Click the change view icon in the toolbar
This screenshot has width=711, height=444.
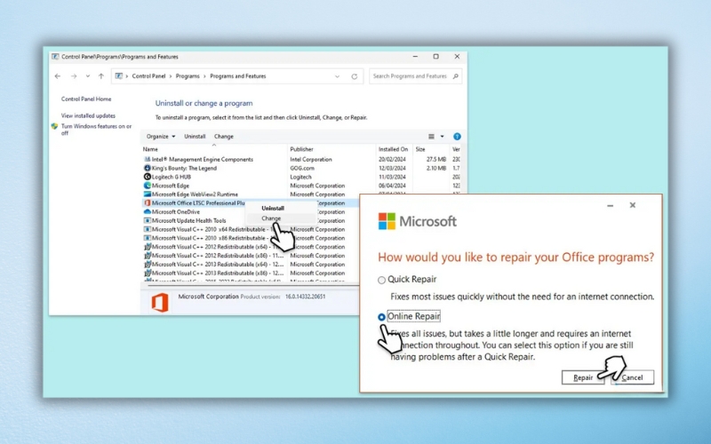coord(431,137)
